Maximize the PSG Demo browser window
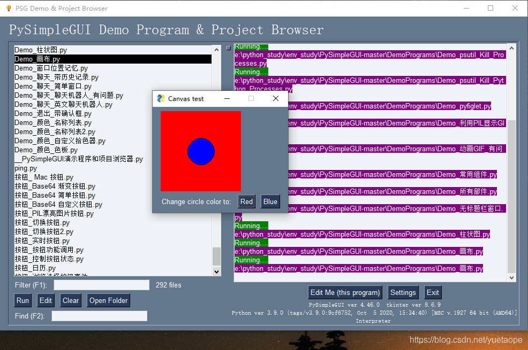 pos(491,8)
